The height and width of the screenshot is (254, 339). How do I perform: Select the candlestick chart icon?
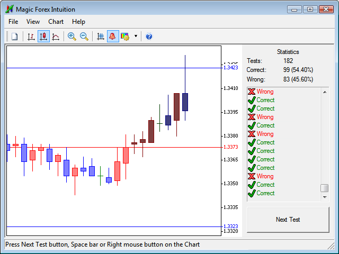click(x=43, y=37)
